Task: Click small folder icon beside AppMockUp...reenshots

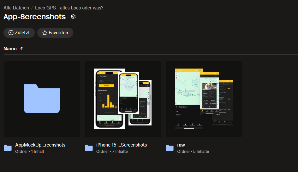Action: 8,148
